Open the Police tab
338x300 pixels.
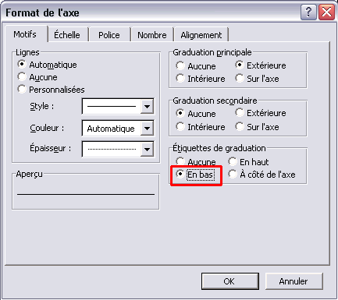click(x=109, y=34)
